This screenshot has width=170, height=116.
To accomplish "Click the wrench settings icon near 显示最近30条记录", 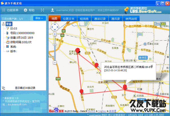I will [x=3, y=88].
